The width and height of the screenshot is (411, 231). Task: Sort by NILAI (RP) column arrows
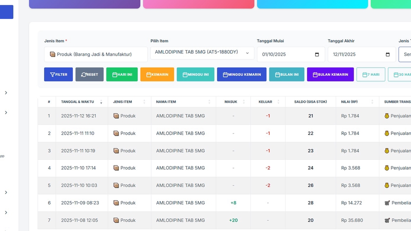(x=372, y=102)
